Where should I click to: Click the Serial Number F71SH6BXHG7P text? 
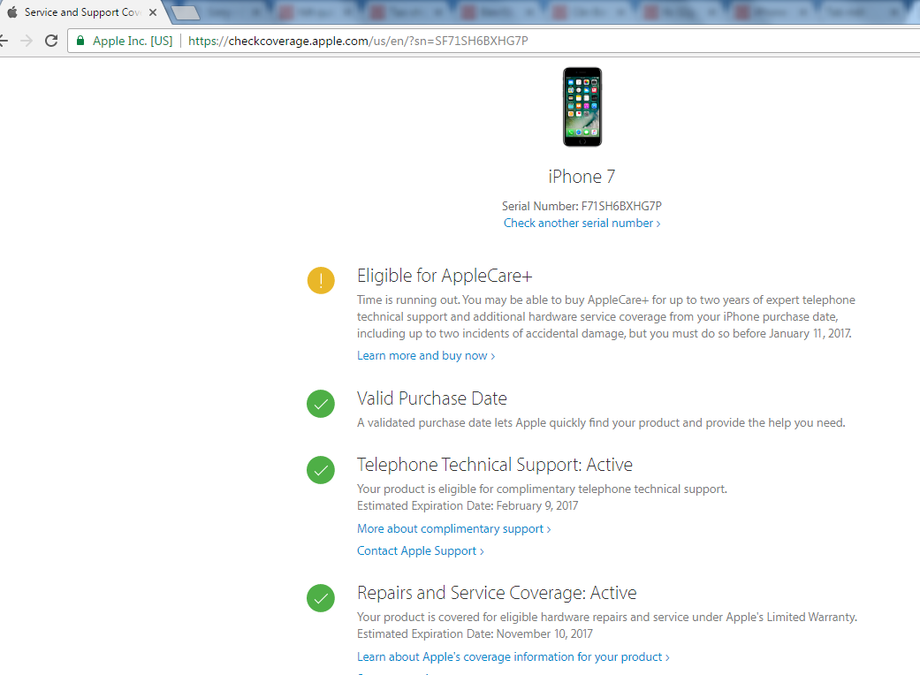coord(582,206)
